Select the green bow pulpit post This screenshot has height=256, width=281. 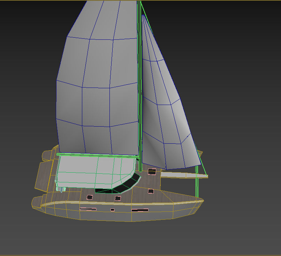197,181
